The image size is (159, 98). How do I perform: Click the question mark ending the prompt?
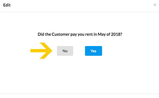click(121, 34)
